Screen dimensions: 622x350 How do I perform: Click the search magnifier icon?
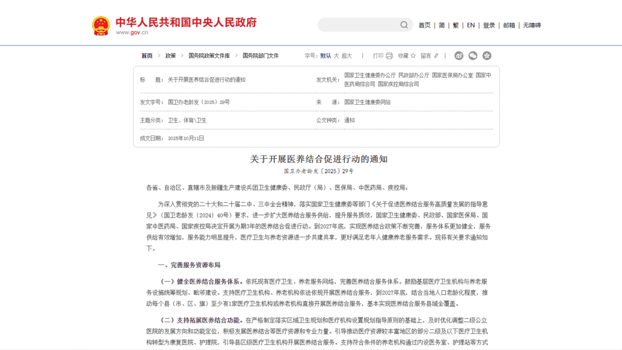(x=404, y=25)
